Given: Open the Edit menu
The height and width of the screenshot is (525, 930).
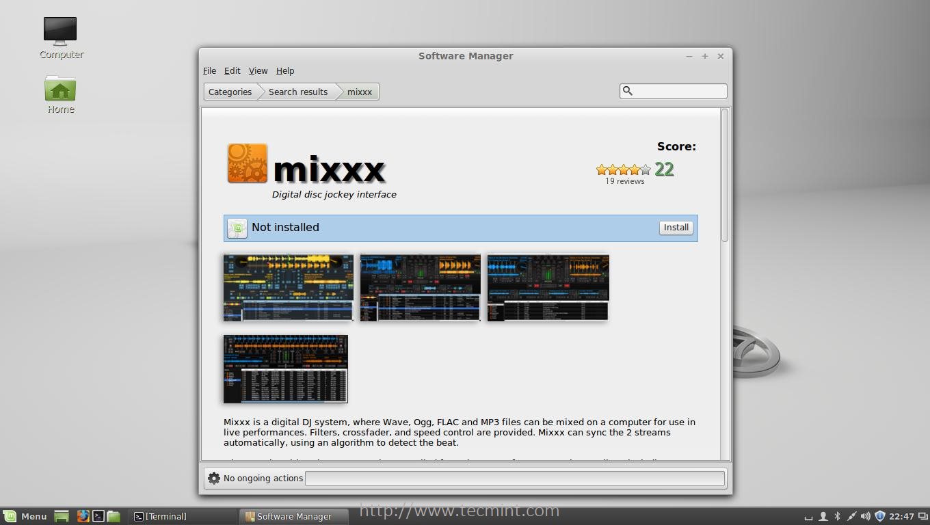Looking at the screenshot, I should [x=232, y=71].
